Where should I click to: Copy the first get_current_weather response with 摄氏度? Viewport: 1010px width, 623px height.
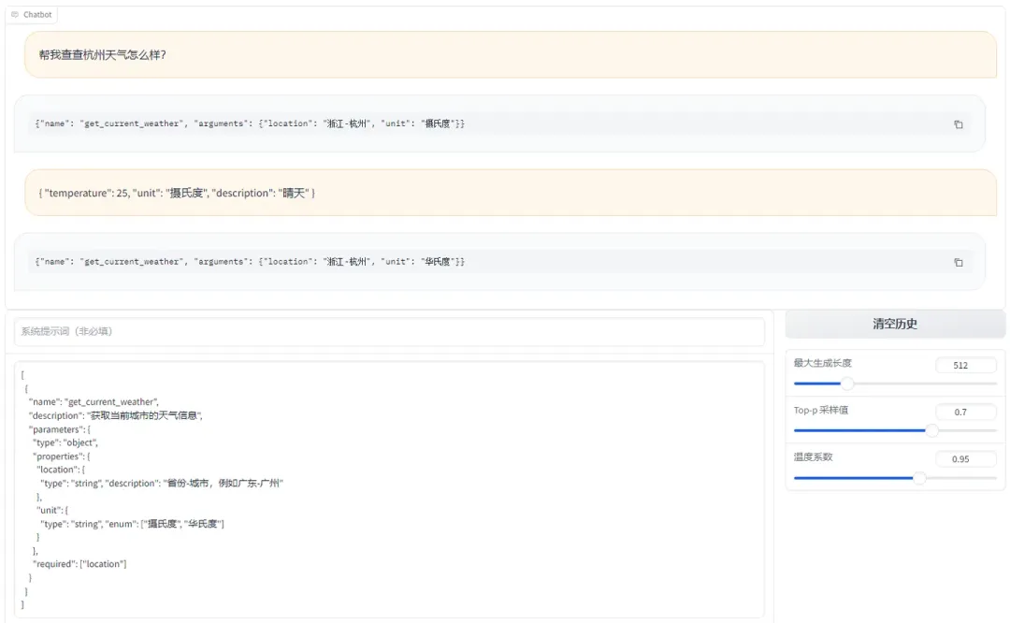pyautogui.click(x=958, y=124)
